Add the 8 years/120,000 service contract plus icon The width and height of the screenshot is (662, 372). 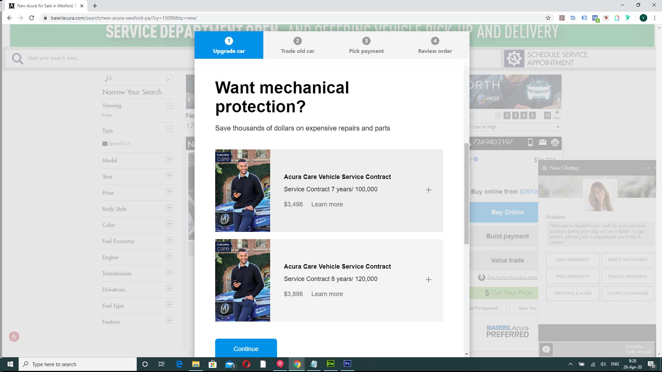coord(428,280)
